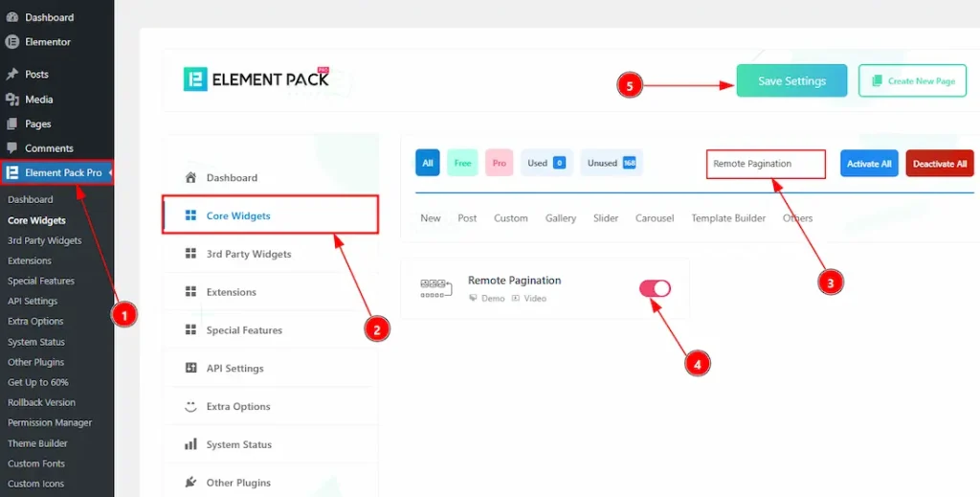Open Core Widgets in plugin side menu
Screen dimensions: 980x497
(x=270, y=215)
